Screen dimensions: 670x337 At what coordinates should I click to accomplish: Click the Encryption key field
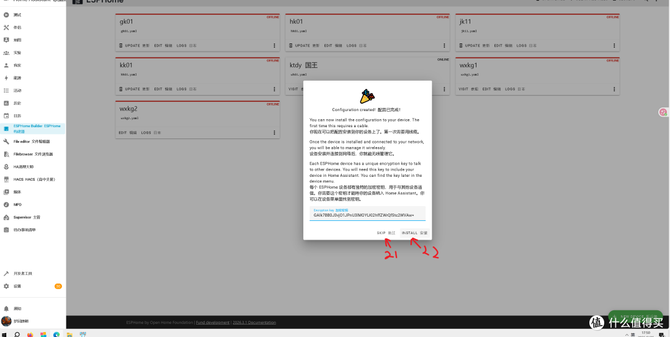[x=367, y=213]
